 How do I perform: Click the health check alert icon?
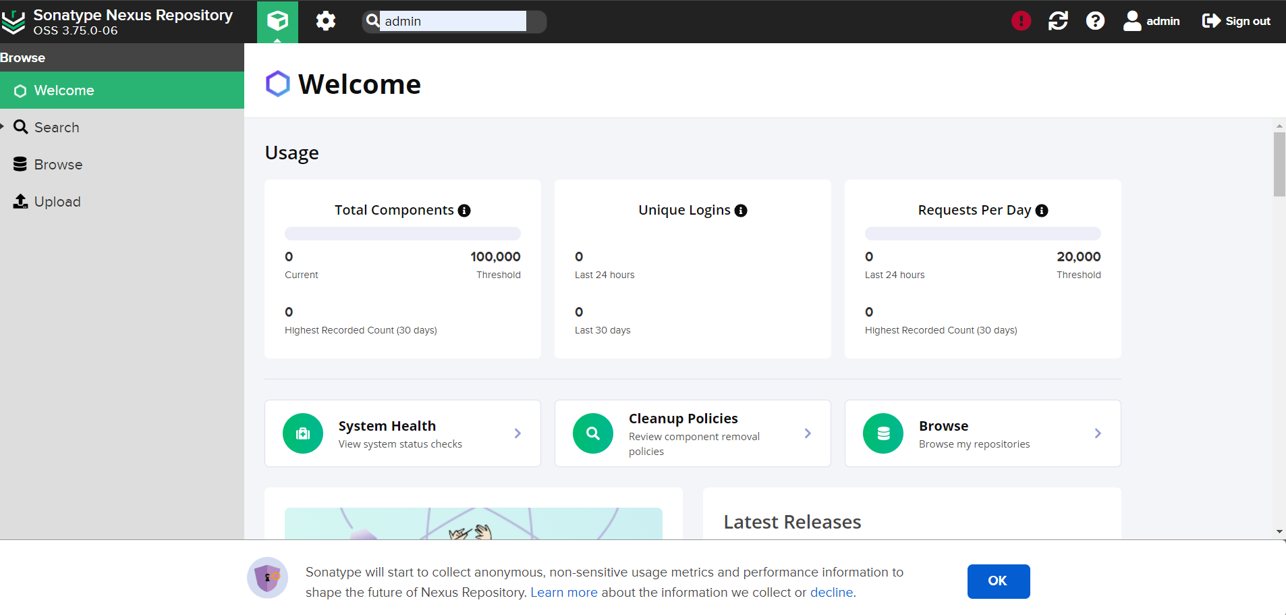[x=1020, y=20]
